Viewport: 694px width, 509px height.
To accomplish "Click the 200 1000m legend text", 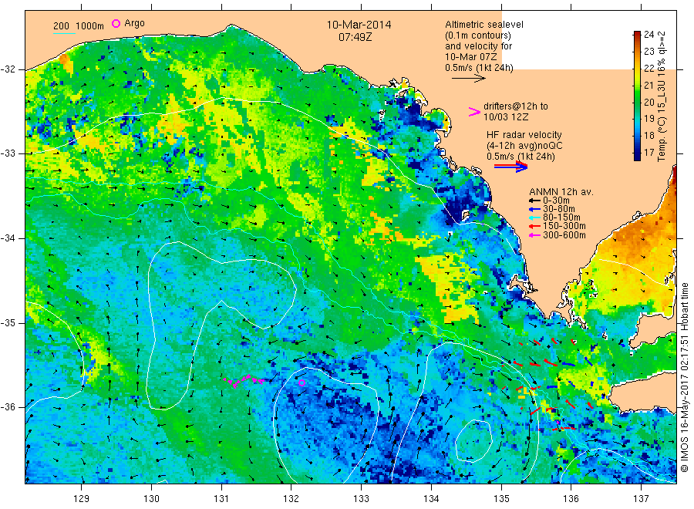I will click(x=79, y=26).
